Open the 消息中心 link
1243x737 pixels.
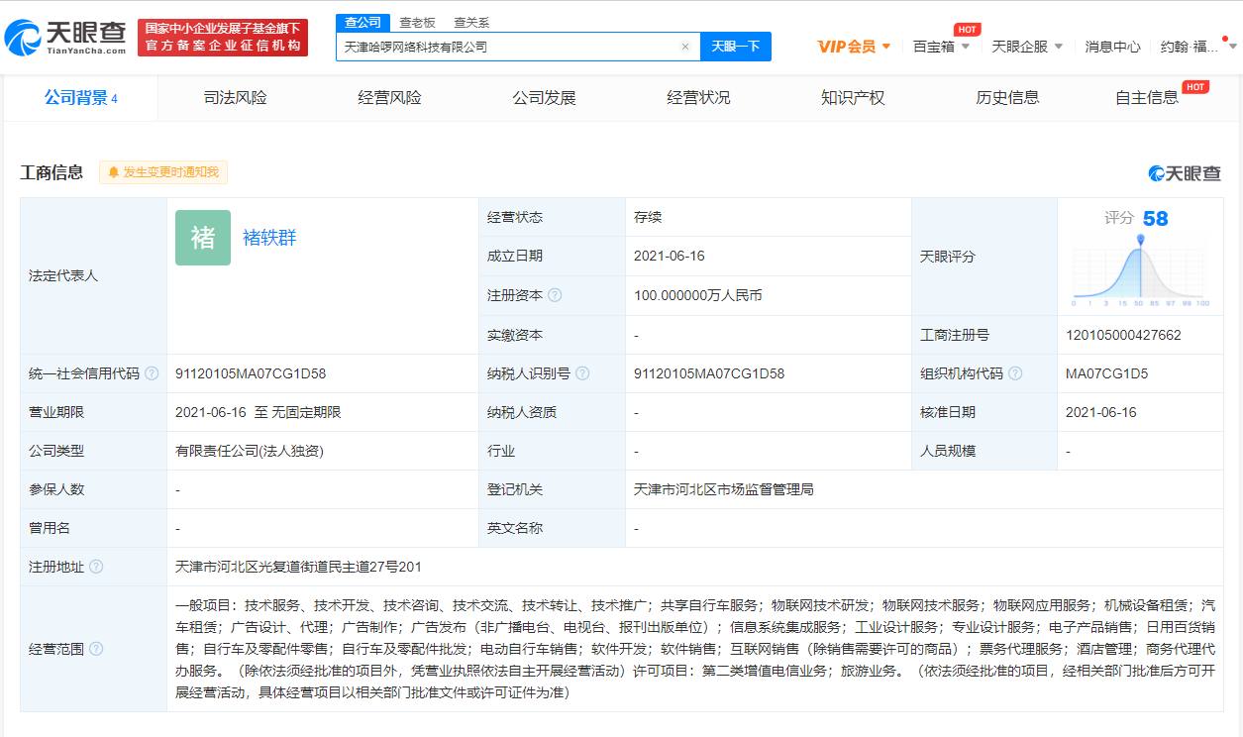coord(1112,47)
